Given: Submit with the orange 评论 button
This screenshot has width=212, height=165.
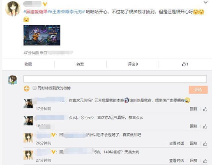Looking at the screenshot, I should 198,90.
